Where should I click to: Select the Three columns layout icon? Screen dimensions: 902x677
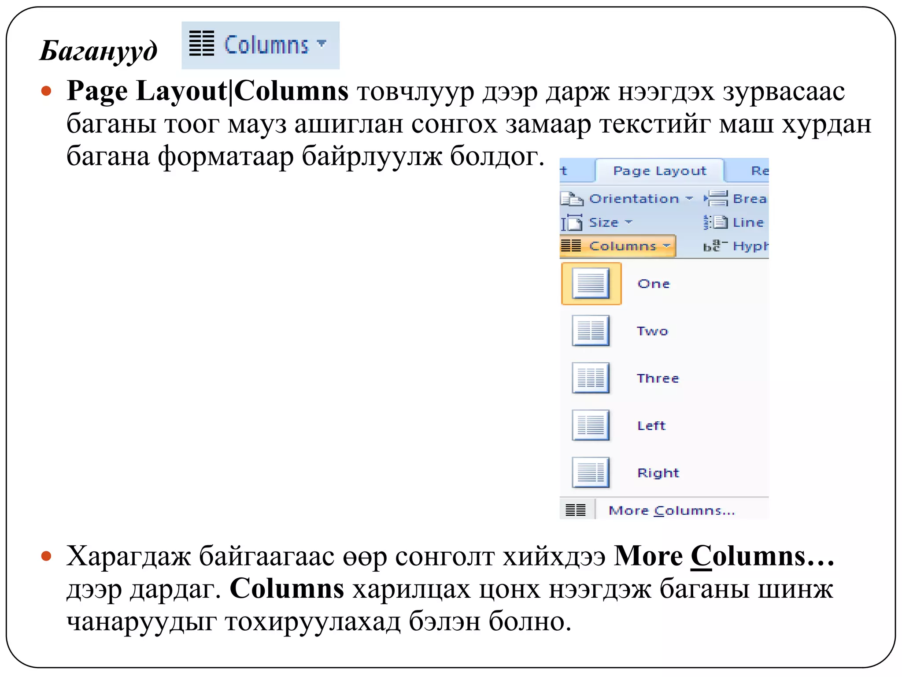point(591,378)
